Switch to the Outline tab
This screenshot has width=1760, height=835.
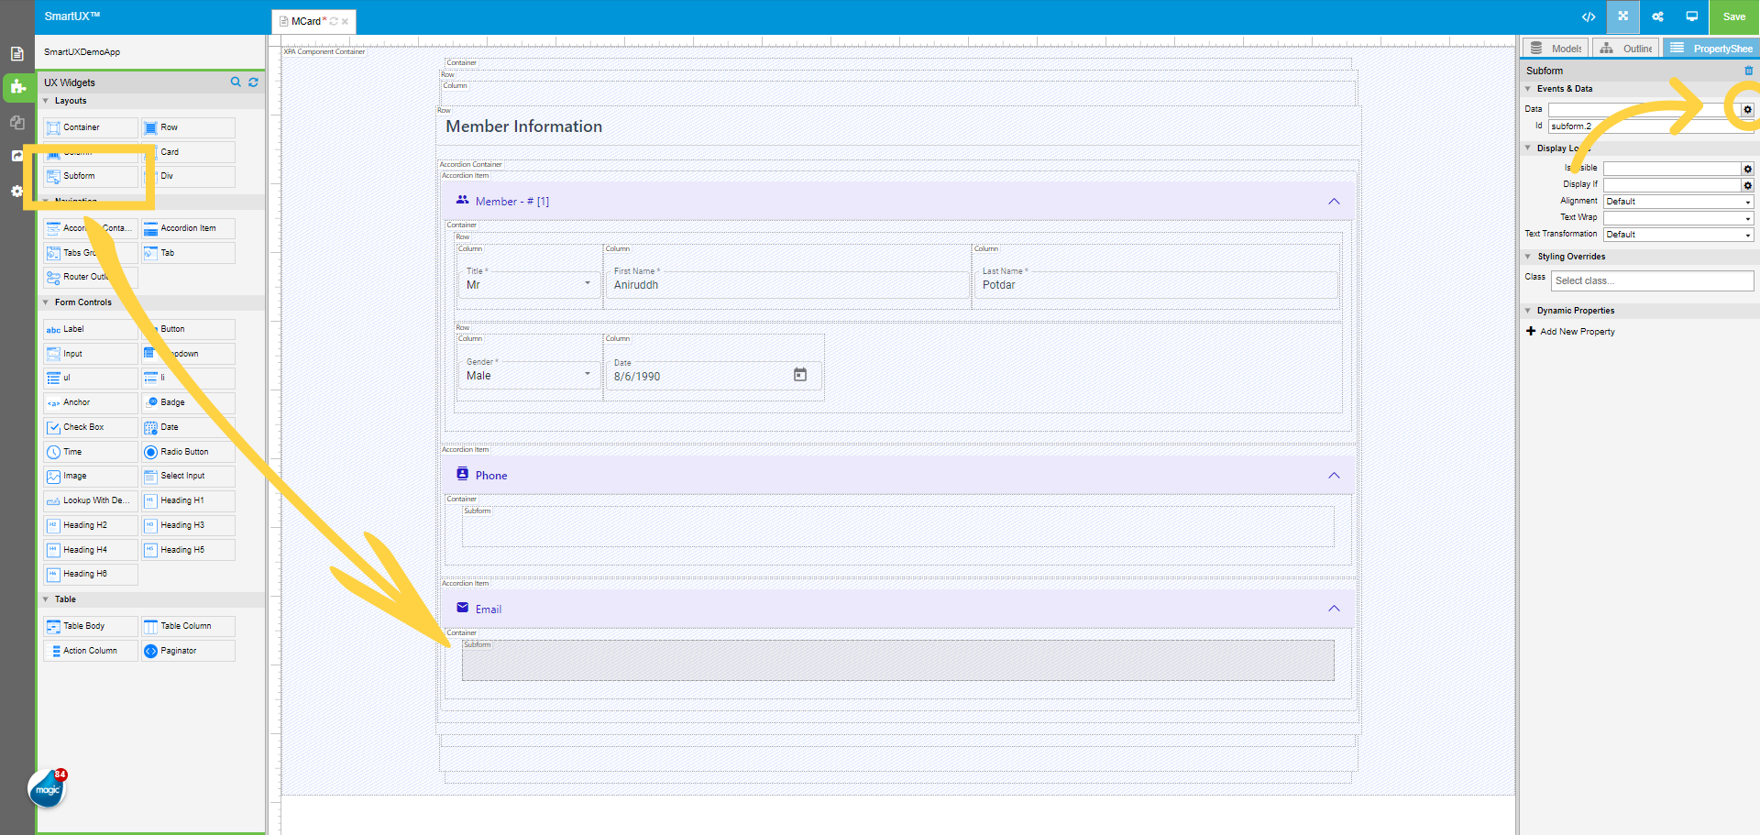coord(1625,47)
